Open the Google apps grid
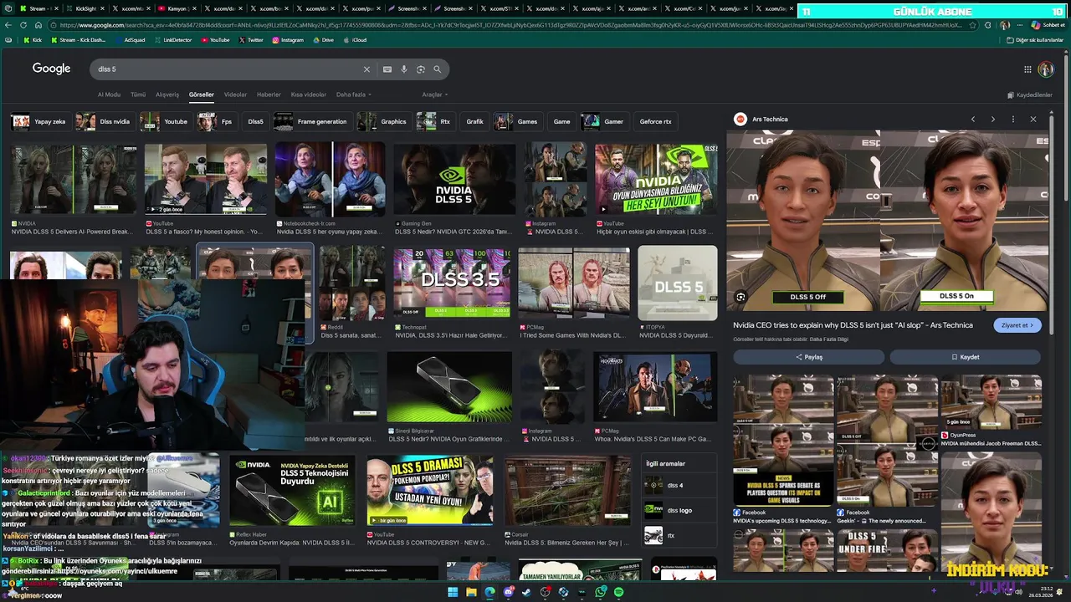This screenshot has height=602, width=1071. click(1027, 69)
